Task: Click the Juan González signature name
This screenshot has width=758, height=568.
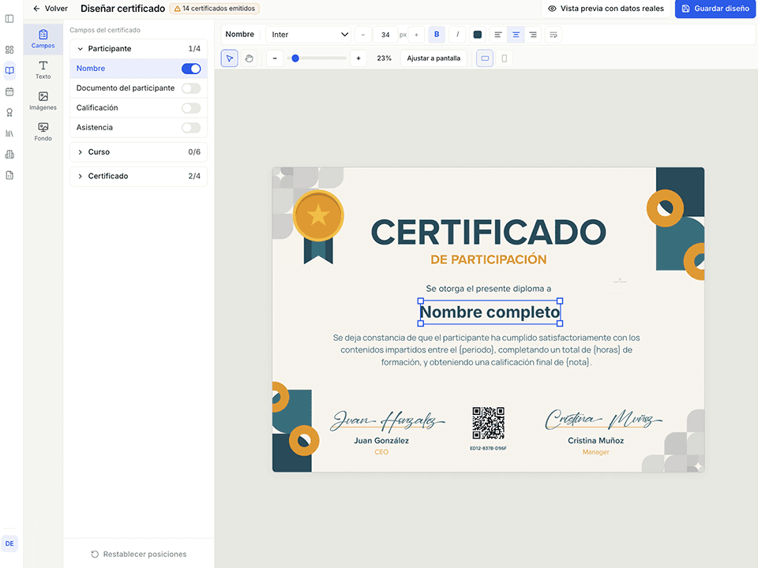Action: pyautogui.click(x=381, y=440)
